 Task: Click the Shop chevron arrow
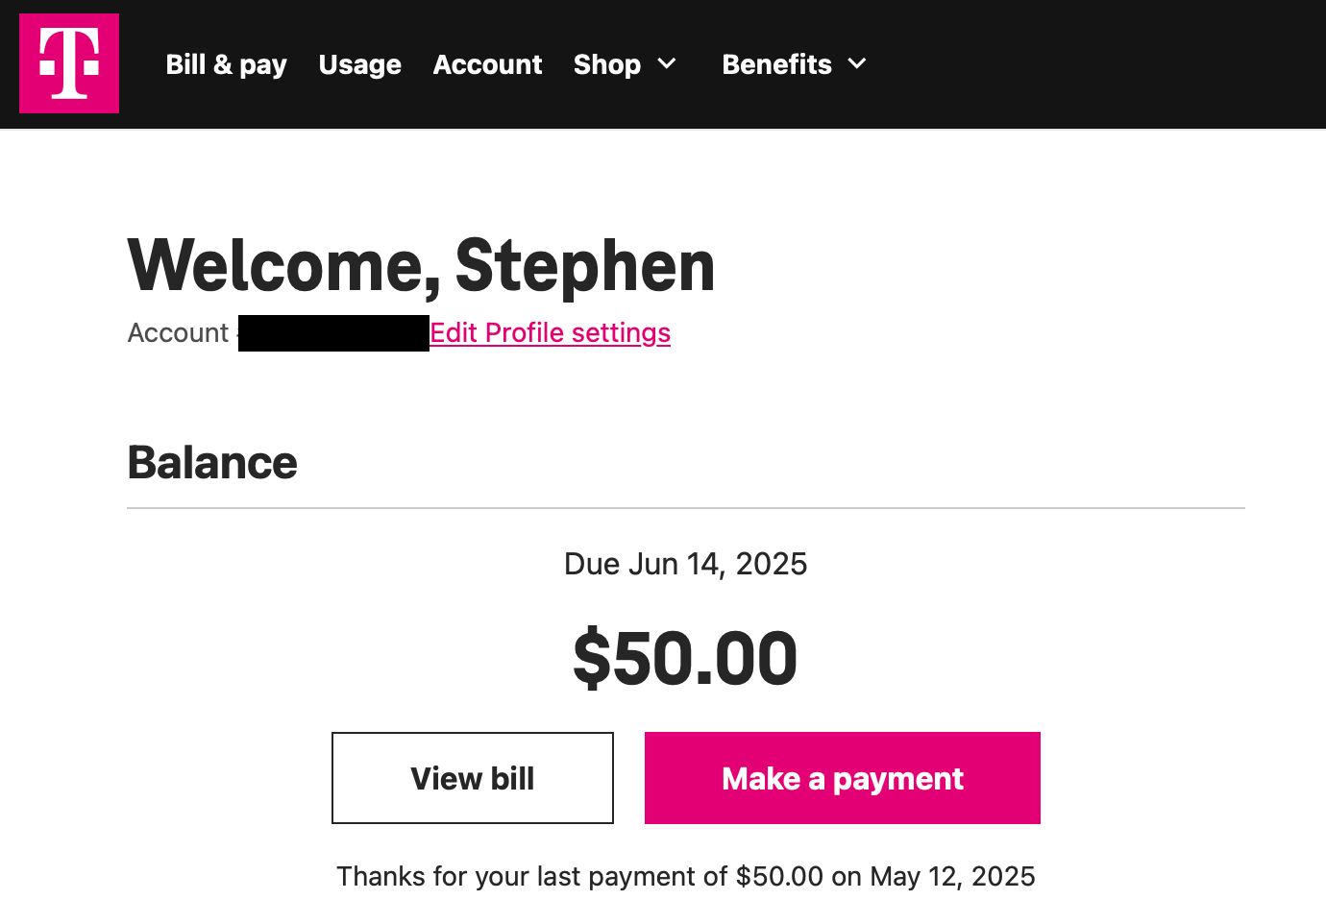point(668,64)
